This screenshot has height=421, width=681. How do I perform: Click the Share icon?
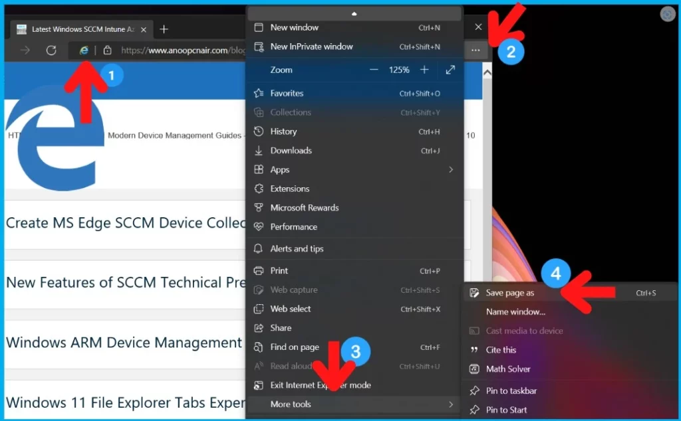(x=259, y=328)
